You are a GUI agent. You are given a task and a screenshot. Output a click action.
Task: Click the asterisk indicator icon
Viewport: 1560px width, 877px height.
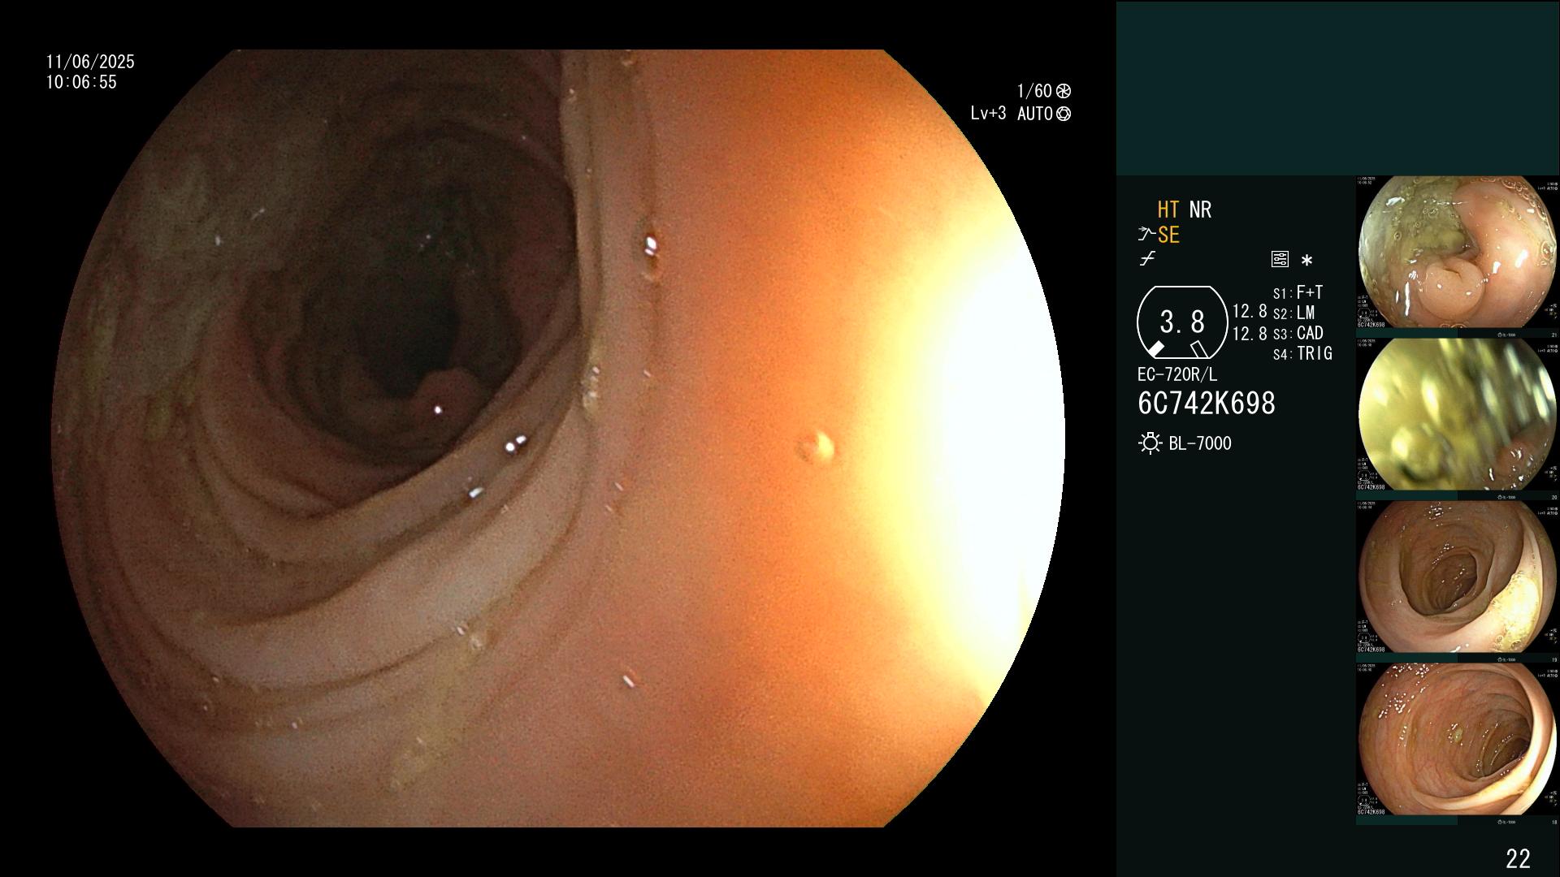pos(1306,261)
